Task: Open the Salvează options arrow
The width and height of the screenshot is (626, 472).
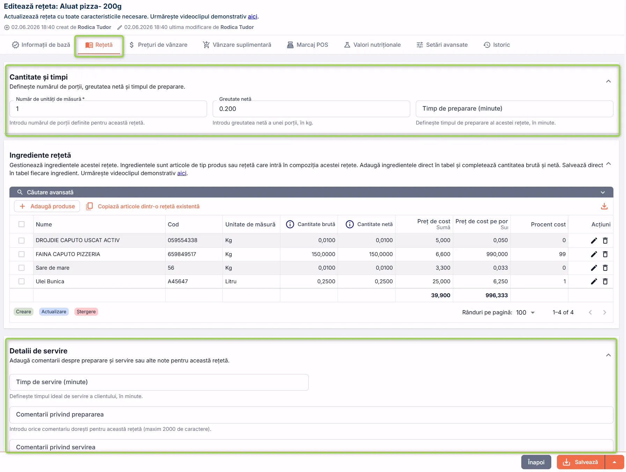Action: pos(614,462)
